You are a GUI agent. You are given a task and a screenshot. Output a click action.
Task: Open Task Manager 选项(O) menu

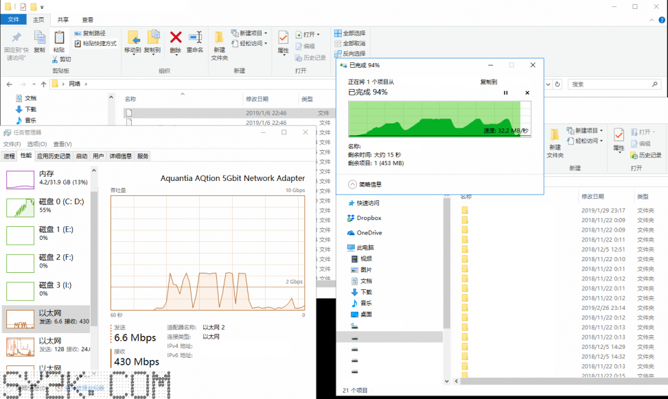click(x=37, y=144)
